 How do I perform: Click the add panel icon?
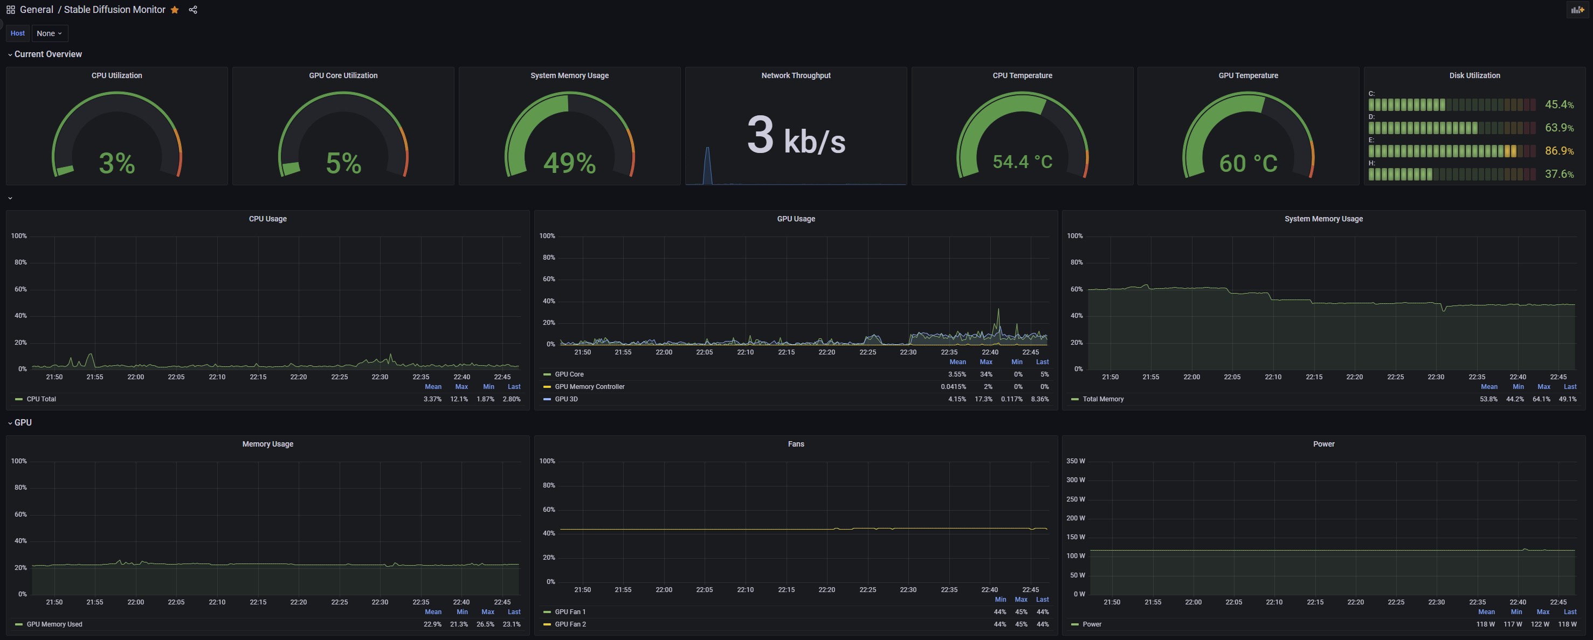pos(1577,10)
